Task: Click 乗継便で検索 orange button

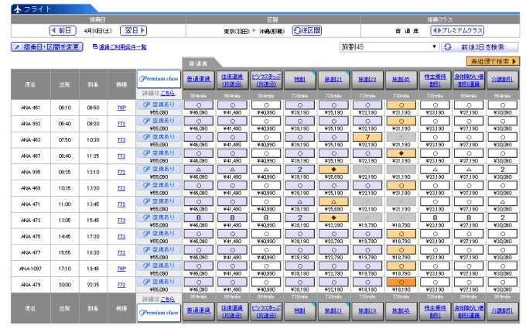Action: coord(494,61)
